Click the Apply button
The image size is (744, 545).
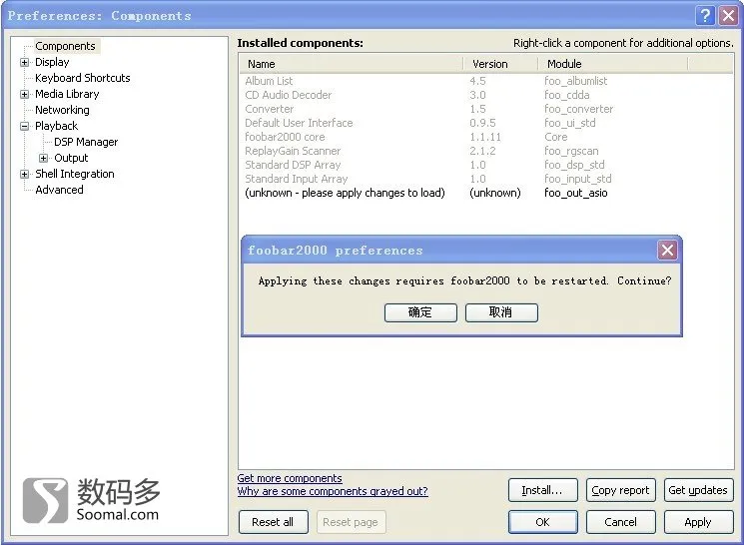click(x=698, y=522)
